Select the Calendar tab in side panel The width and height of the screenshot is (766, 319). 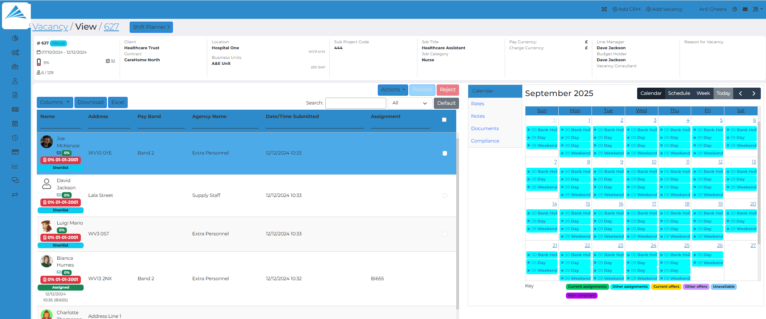(x=495, y=91)
